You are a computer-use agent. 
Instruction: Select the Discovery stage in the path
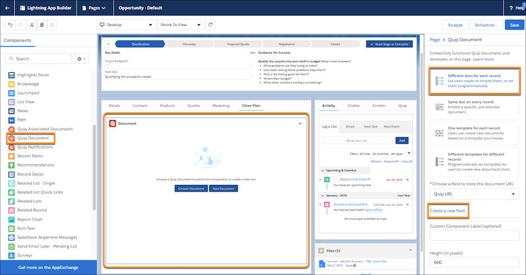[189, 44]
